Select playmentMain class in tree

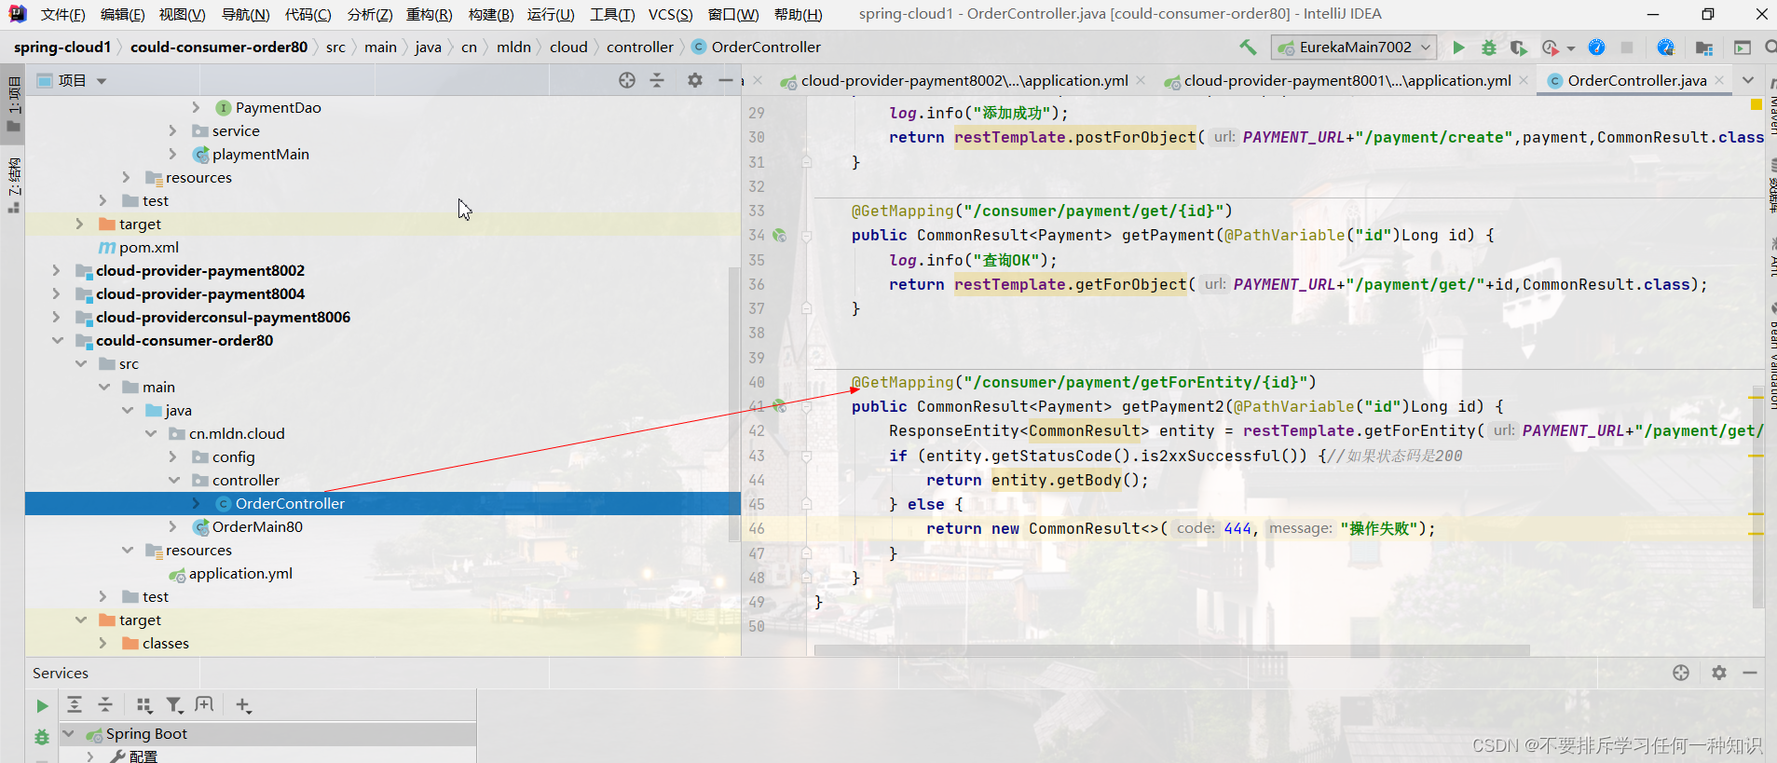tap(261, 154)
